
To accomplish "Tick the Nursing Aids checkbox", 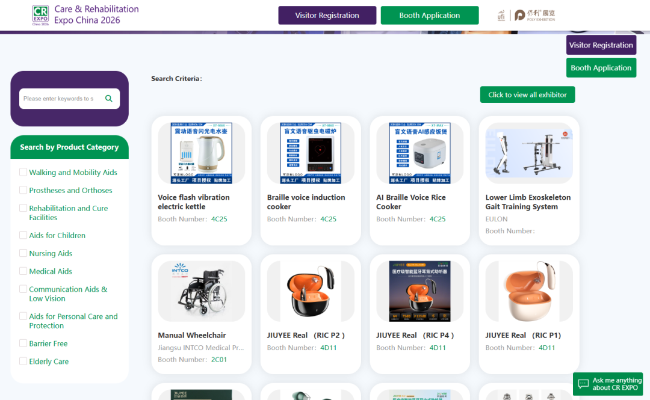I will pyautogui.click(x=23, y=253).
